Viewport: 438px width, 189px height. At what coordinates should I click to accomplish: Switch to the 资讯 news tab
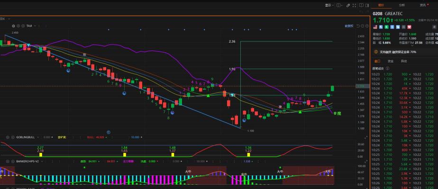tap(423, 5)
